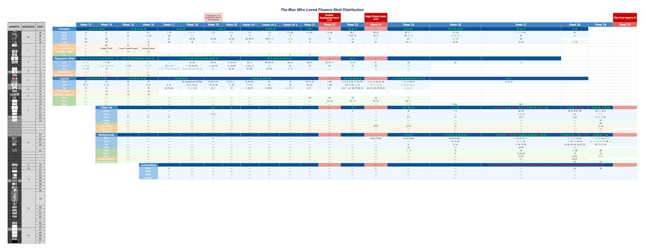Viewport: 645px width, 250px height.
Task: Click the Compositing section header
Action: [x=148, y=165]
